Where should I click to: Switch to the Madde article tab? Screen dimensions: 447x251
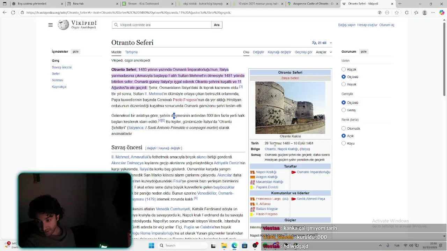pos(116,52)
